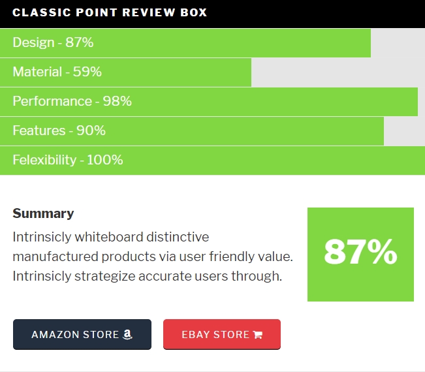Click the Felexibility 100% rating bar
Screen dimensions: 425x372
click(x=213, y=160)
